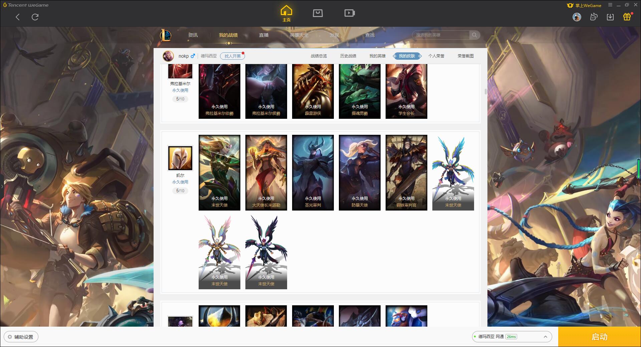Click the search magnifier icon
The image size is (641, 347).
coord(474,35)
